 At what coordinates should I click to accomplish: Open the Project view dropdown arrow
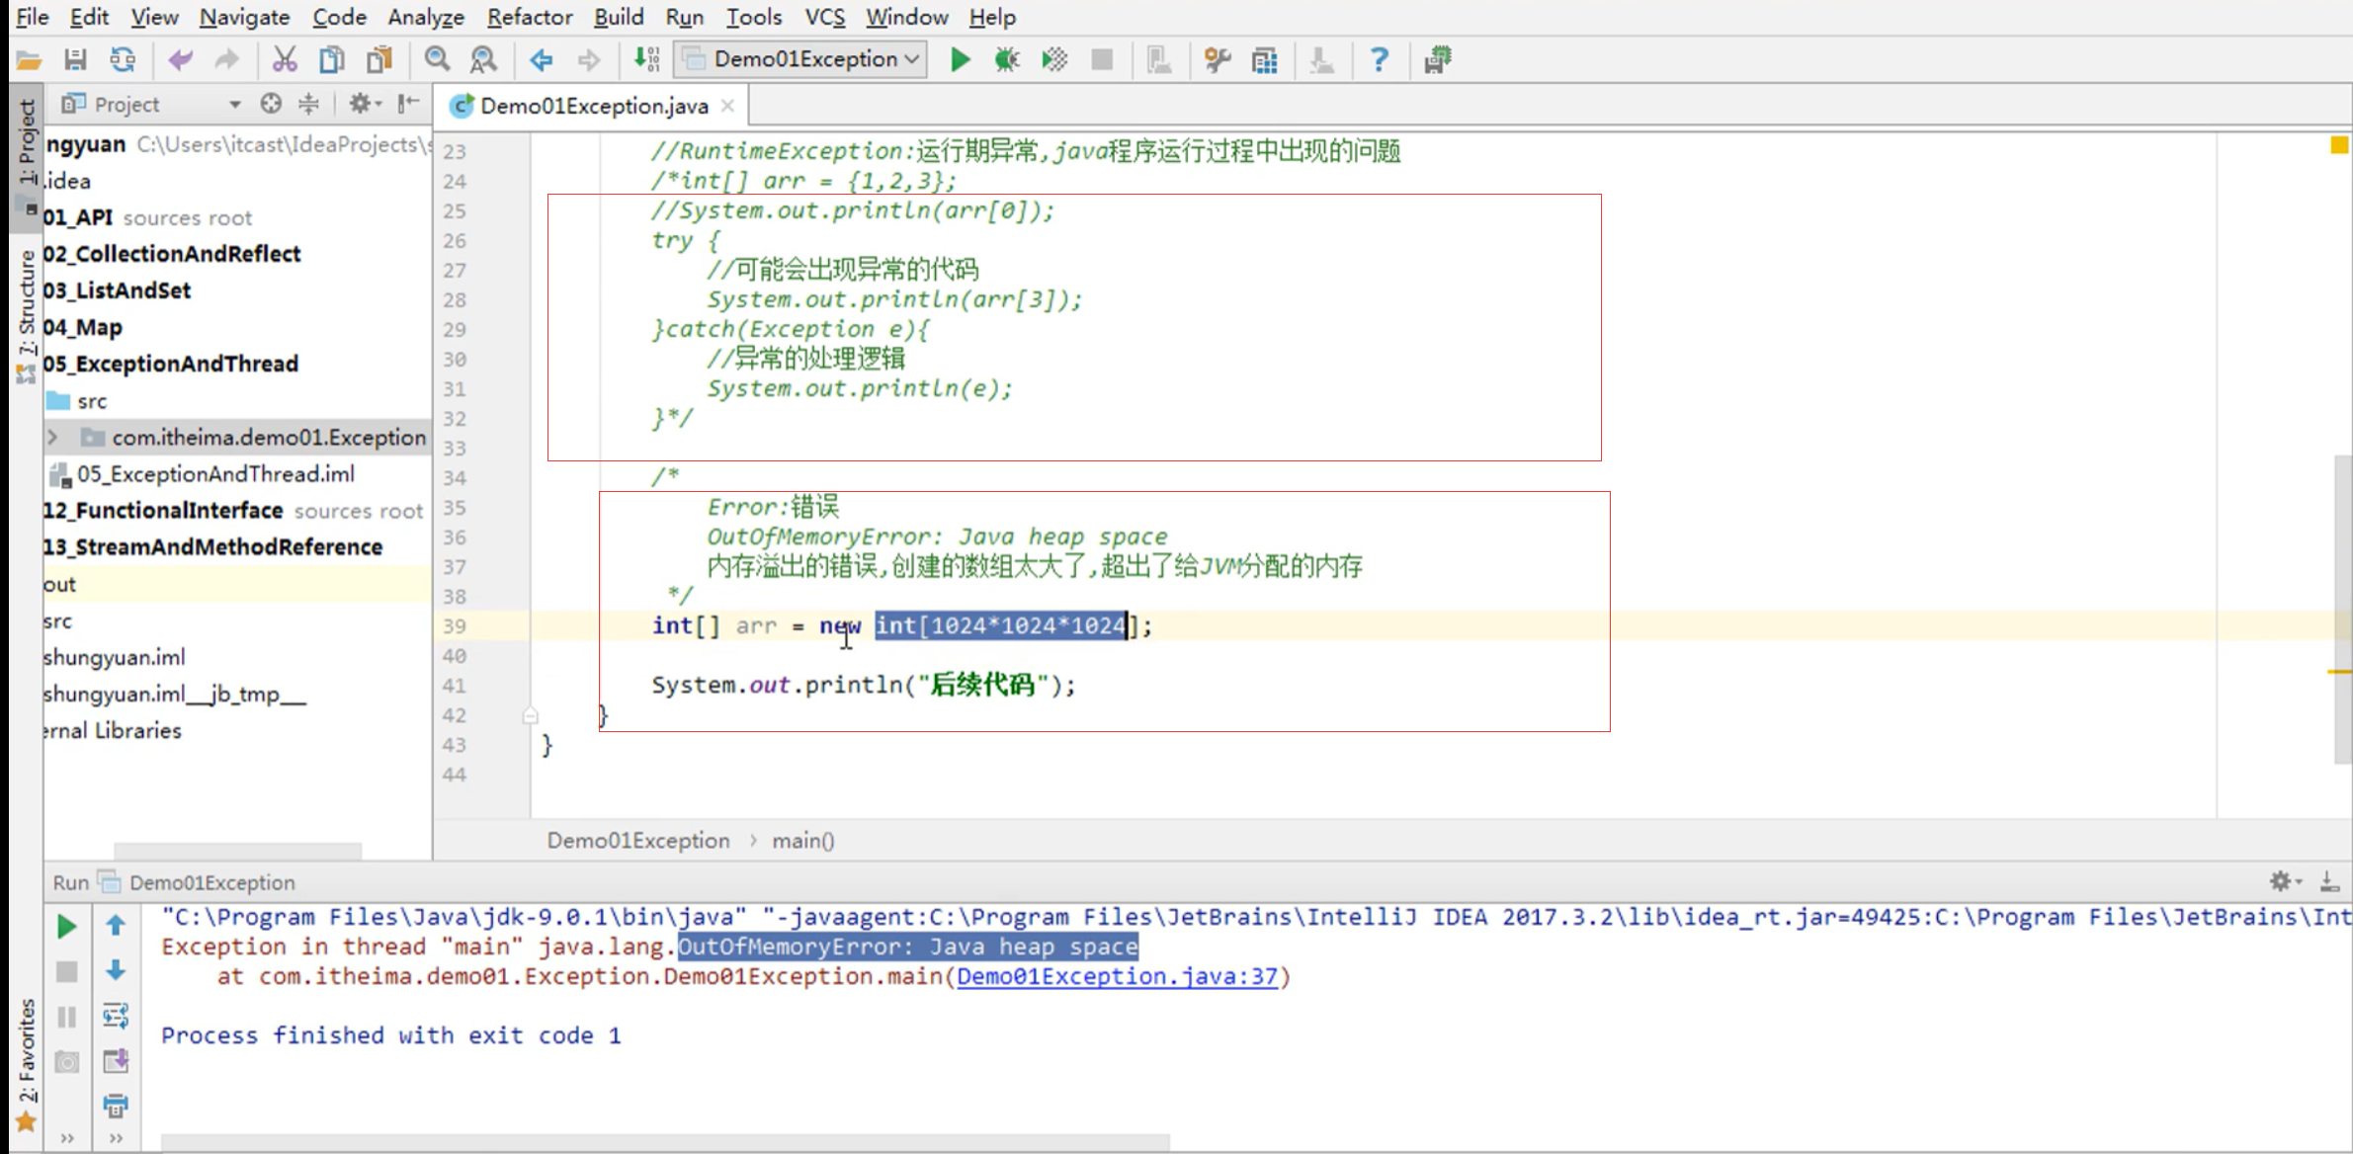234,105
